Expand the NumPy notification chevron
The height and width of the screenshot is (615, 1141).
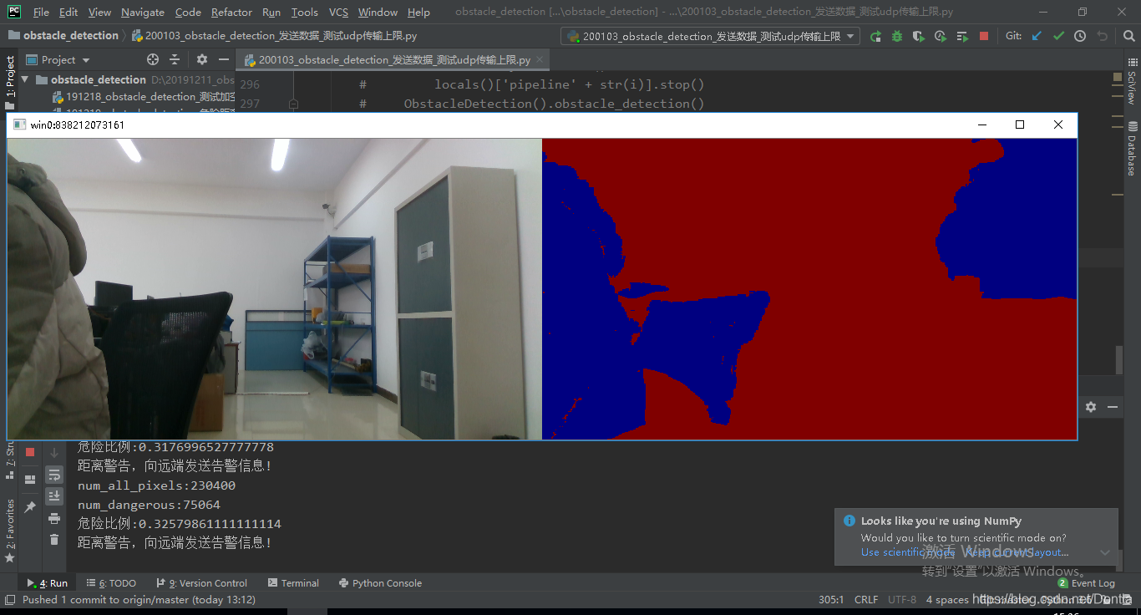1105,552
